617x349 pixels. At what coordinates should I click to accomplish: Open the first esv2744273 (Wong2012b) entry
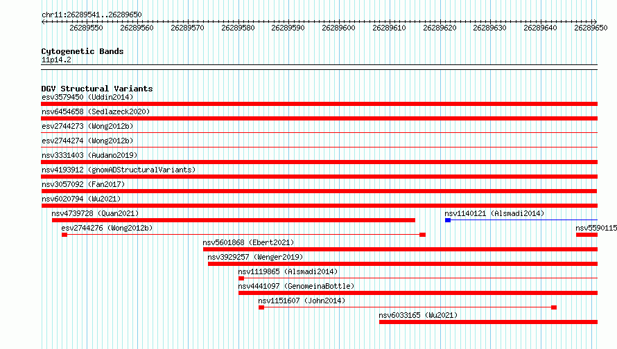87,126
